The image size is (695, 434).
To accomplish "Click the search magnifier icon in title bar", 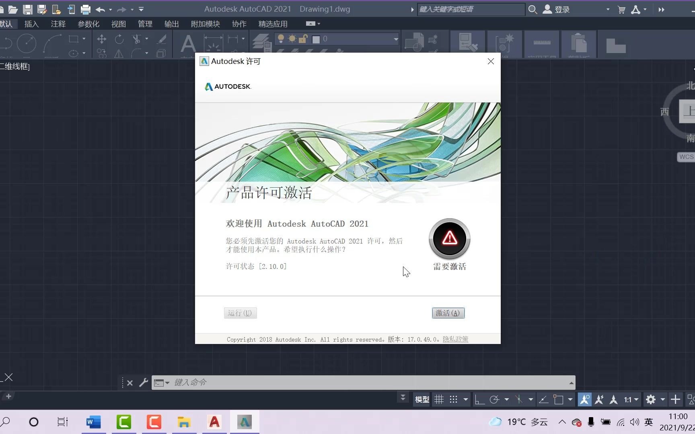I will [533, 9].
